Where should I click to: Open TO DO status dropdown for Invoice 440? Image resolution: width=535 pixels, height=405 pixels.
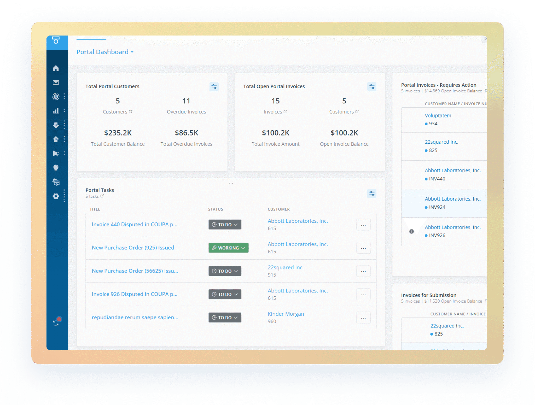225,225
